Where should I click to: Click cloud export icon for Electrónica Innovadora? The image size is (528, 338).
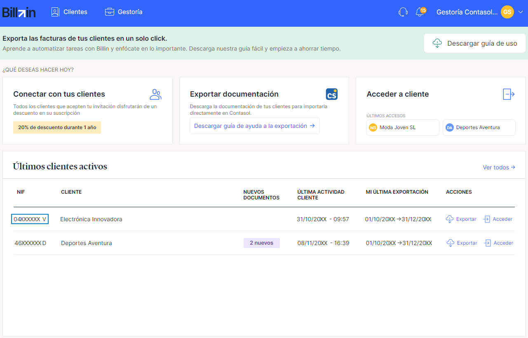tap(450, 219)
